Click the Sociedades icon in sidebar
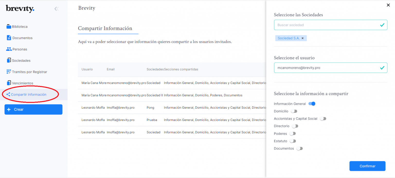The image size is (395, 178). (x=9, y=60)
